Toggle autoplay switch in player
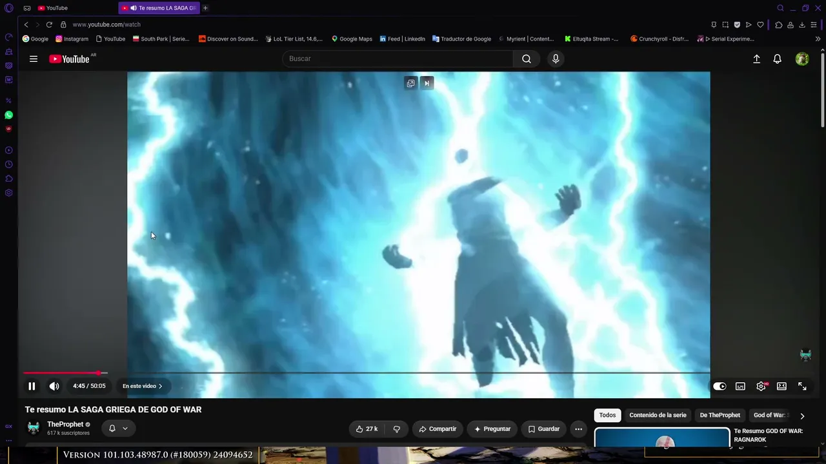This screenshot has height=464, width=826. click(720, 386)
